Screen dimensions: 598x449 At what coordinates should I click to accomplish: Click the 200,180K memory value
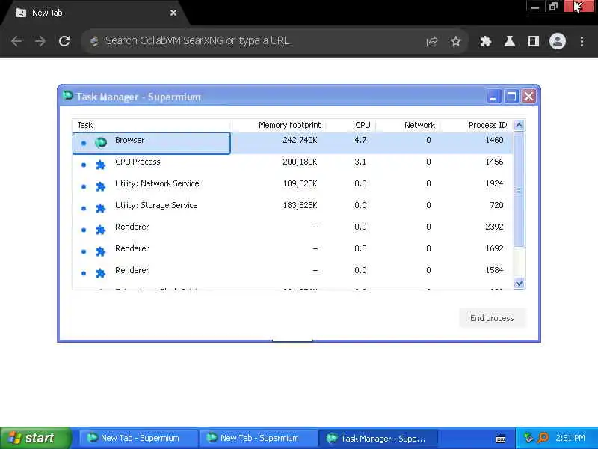(300, 162)
